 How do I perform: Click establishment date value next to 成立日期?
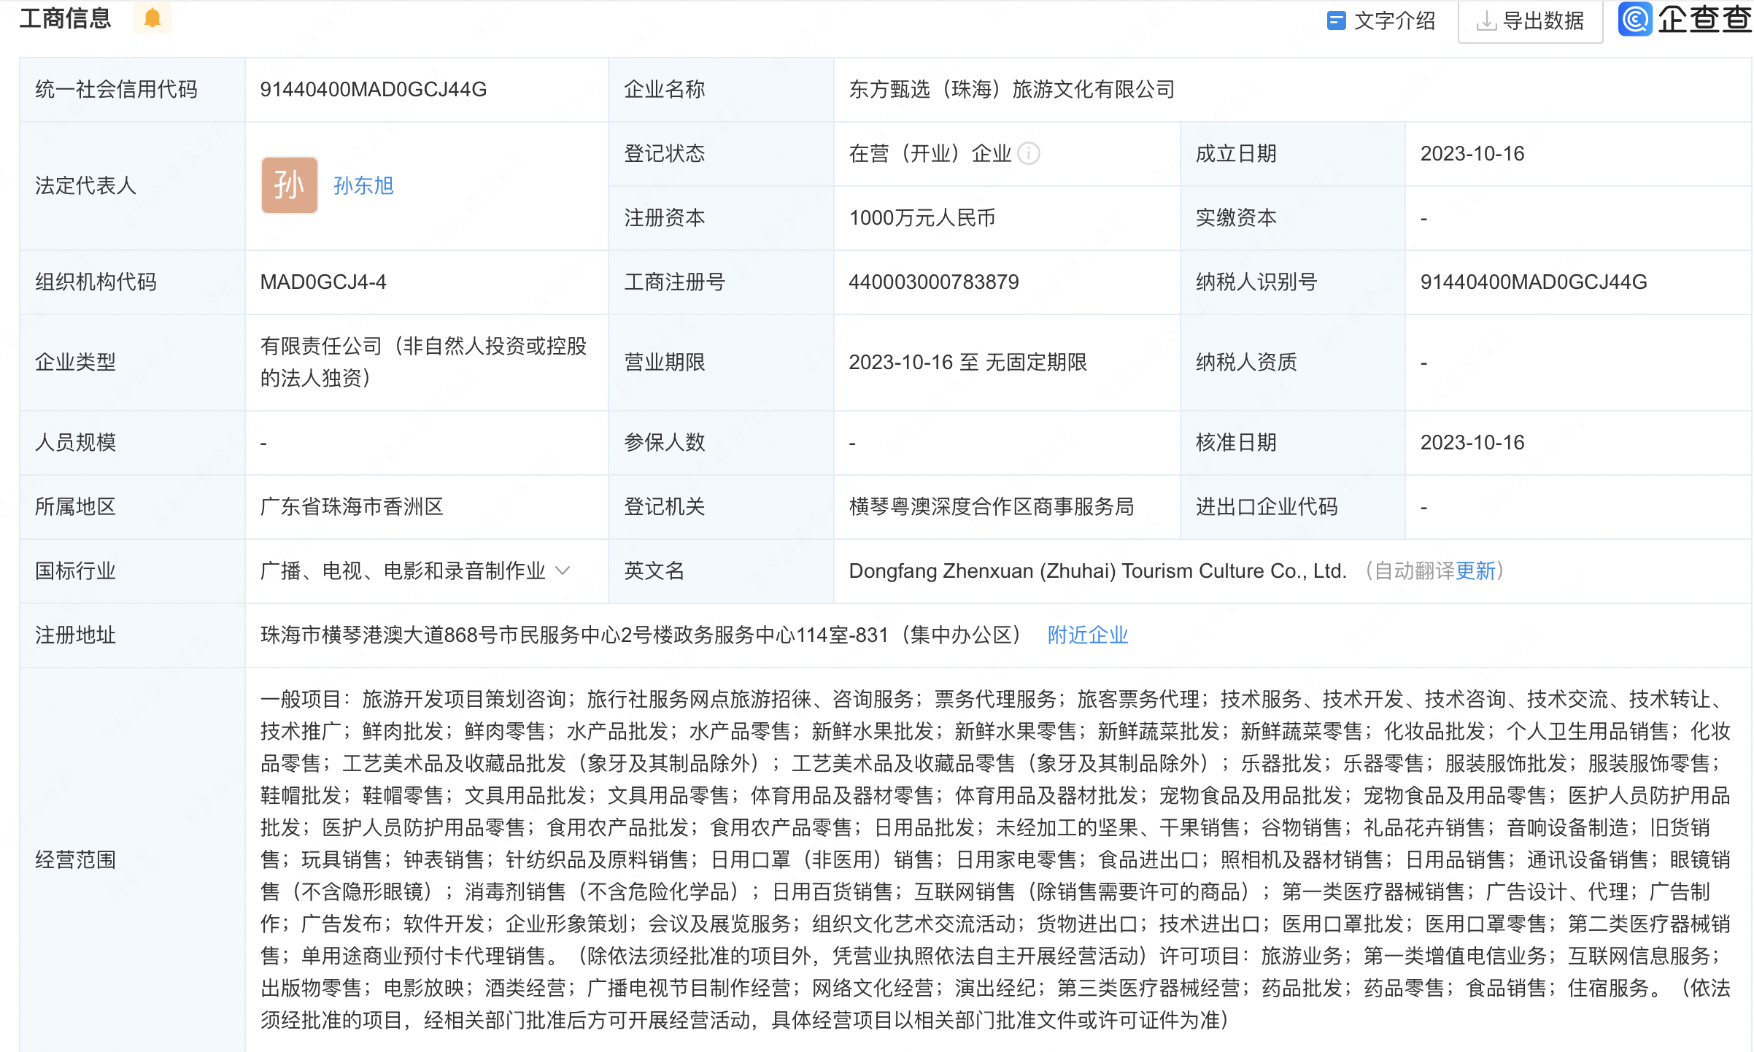(1472, 154)
